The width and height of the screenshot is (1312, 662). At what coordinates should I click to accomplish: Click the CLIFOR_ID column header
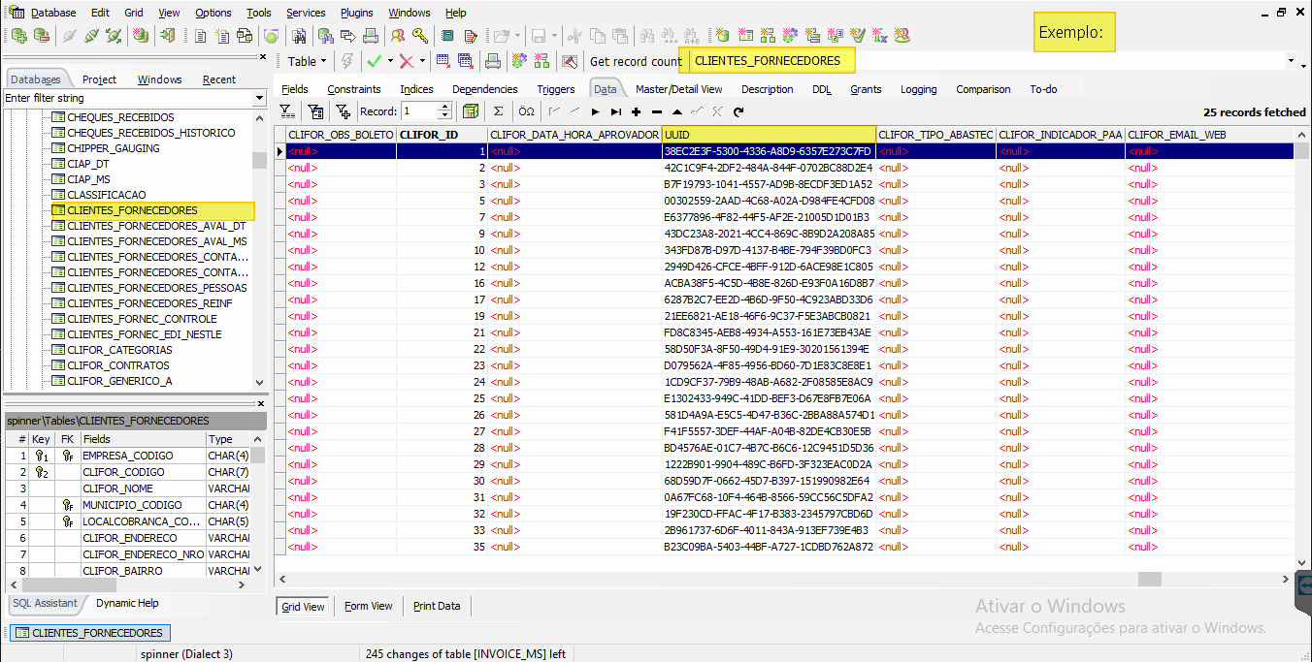point(442,135)
